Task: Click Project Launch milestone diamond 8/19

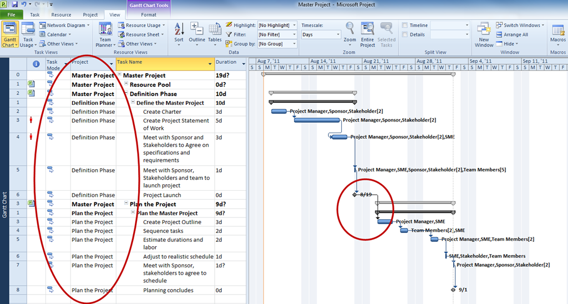Action: pos(354,195)
